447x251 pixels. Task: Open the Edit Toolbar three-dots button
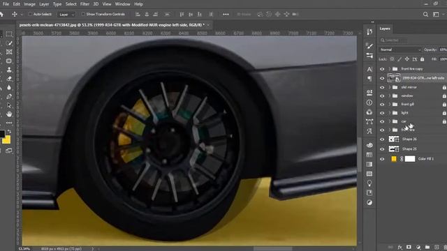point(9,123)
